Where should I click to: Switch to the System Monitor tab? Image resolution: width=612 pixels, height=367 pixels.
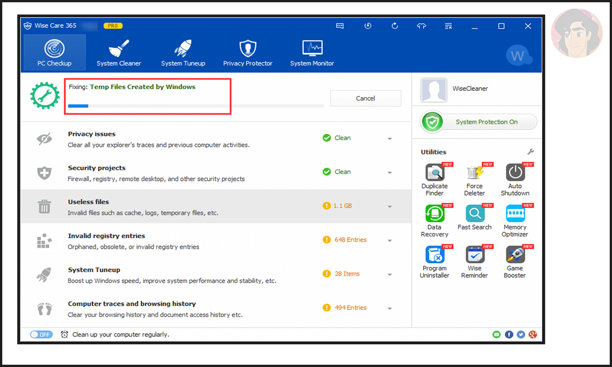tap(312, 52)
